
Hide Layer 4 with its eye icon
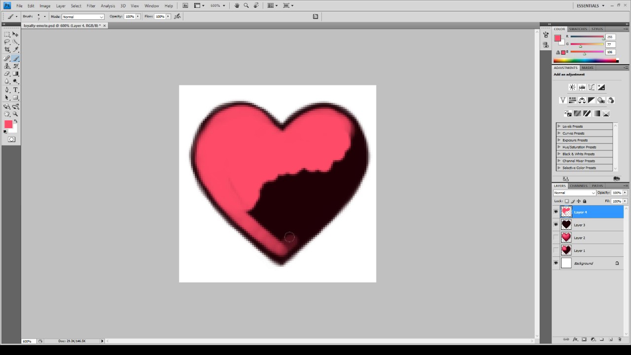click(556, 212)
